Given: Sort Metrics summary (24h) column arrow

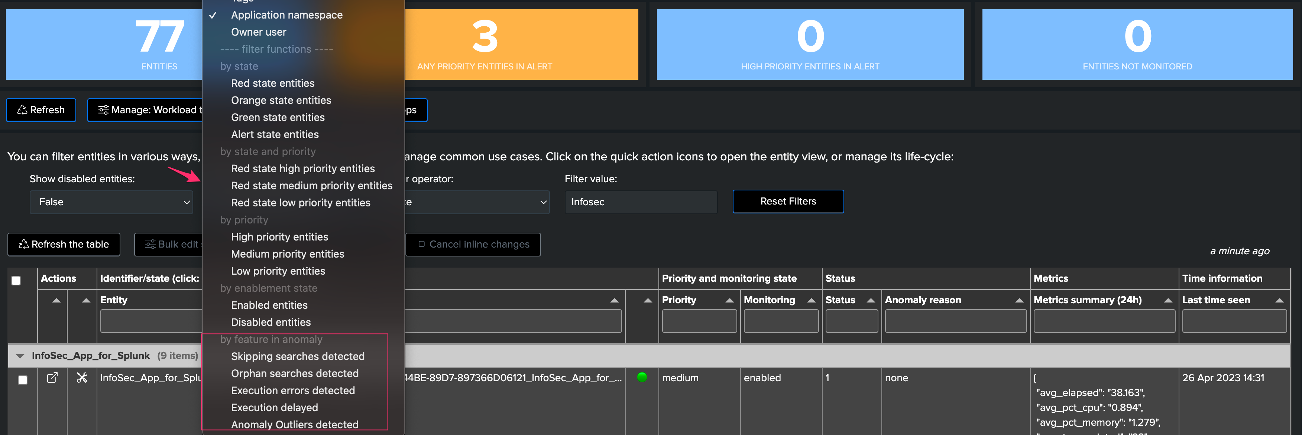Looking at the screenshot, I should [1168, 300].
